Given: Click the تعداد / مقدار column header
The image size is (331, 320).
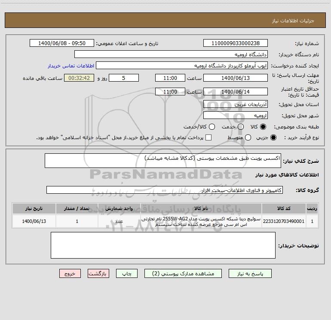Looking at the screenshot, I should tap(77, 208).
